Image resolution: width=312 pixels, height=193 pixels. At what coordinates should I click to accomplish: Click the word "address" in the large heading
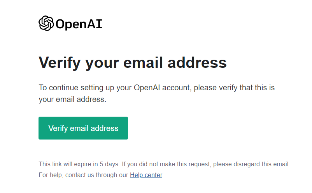pyautogui.click(x=197, y=63)
